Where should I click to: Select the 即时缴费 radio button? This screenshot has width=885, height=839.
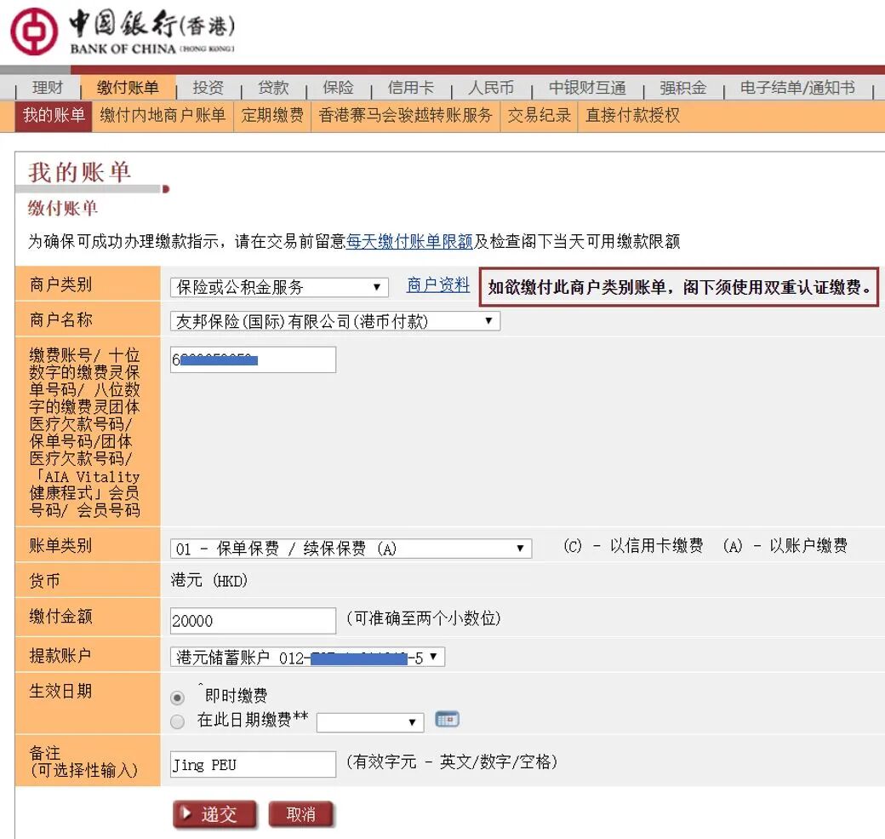coord(177,698)
